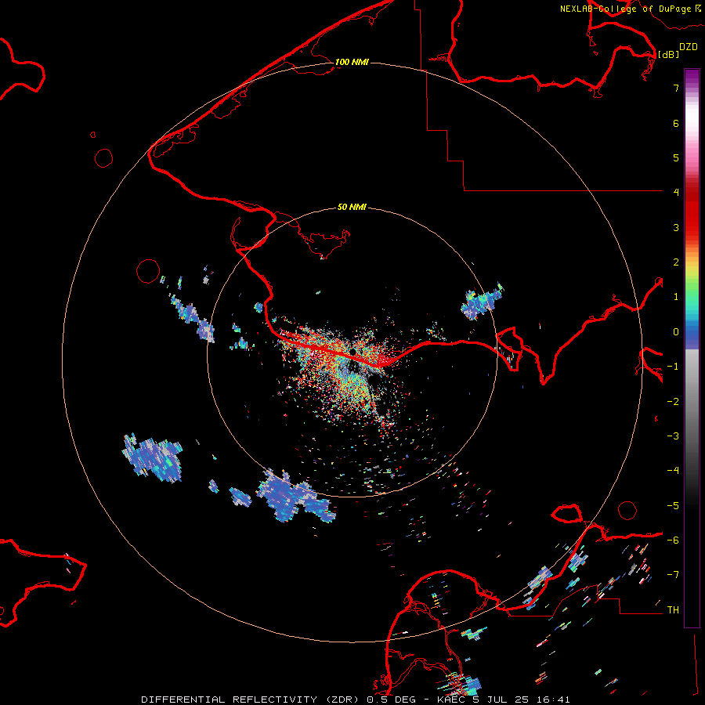
Task: Click the -6 value on color scale
Action: pyautogui.click(x=673, y=540)
